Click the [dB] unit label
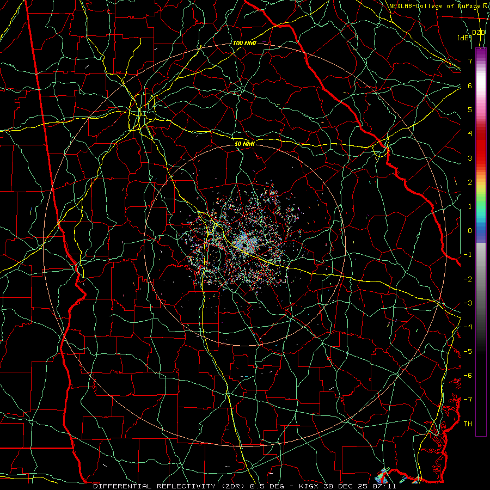Viewport: 490px width, 490px height. pyautogui.click(x=464, y=38)
